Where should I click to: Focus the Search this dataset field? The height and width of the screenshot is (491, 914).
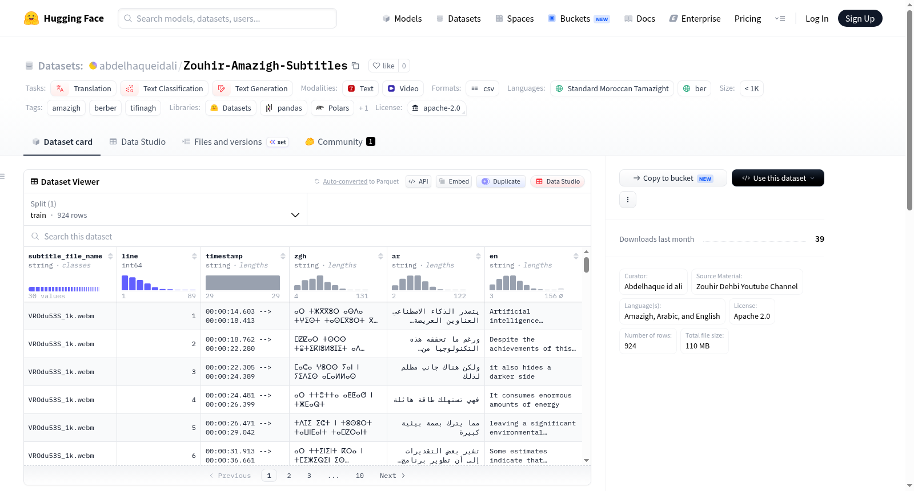307,236
